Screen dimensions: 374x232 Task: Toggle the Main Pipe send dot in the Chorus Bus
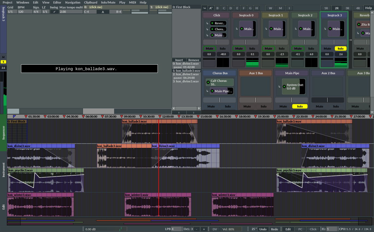212,91
